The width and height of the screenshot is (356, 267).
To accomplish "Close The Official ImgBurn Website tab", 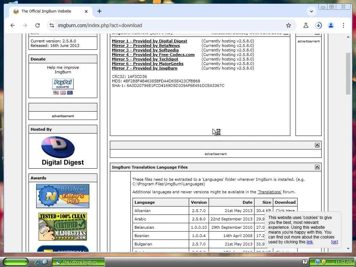I will tap(86, 11).
